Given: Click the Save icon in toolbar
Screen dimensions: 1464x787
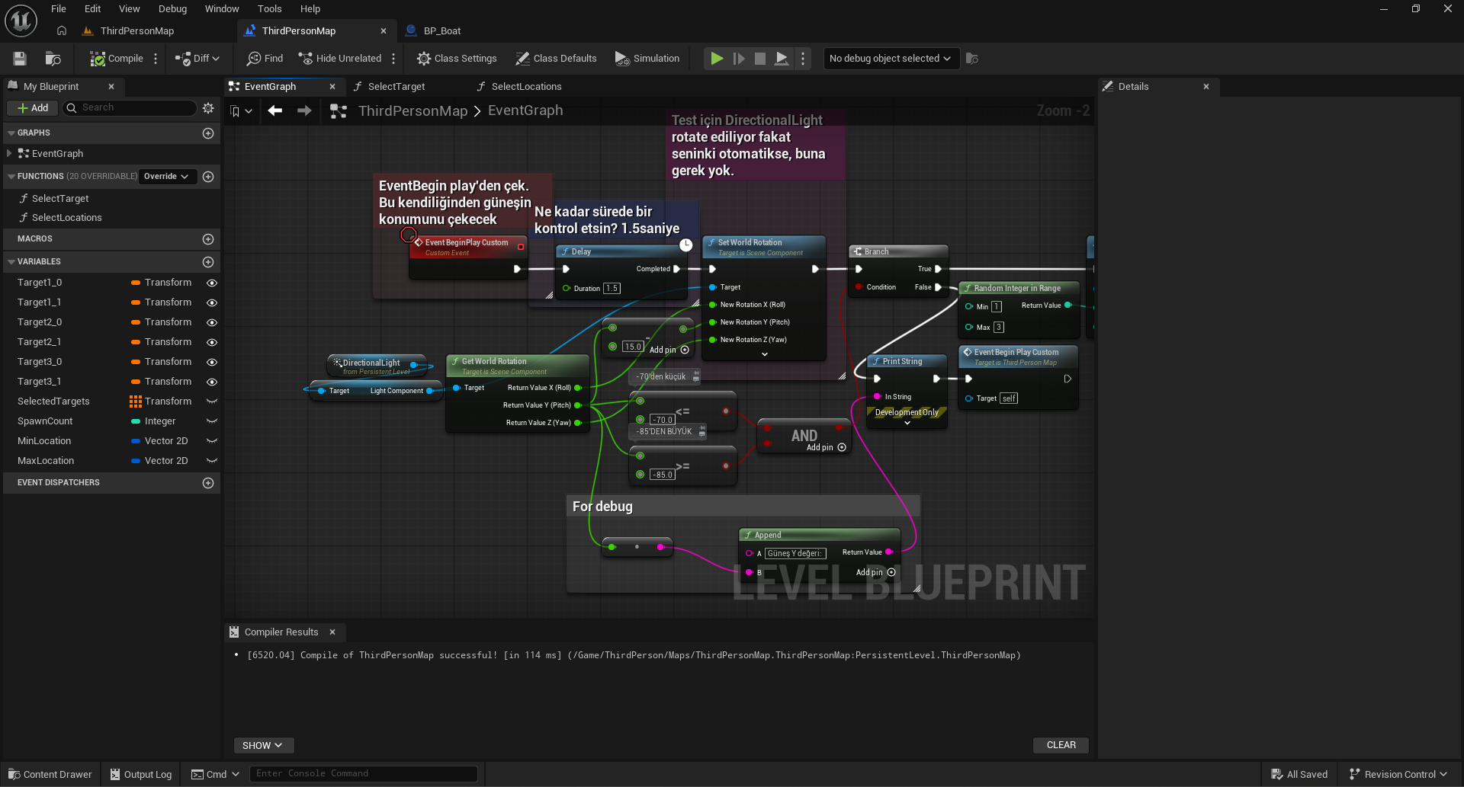Looking at the screenshot, I should click(20, 59).
